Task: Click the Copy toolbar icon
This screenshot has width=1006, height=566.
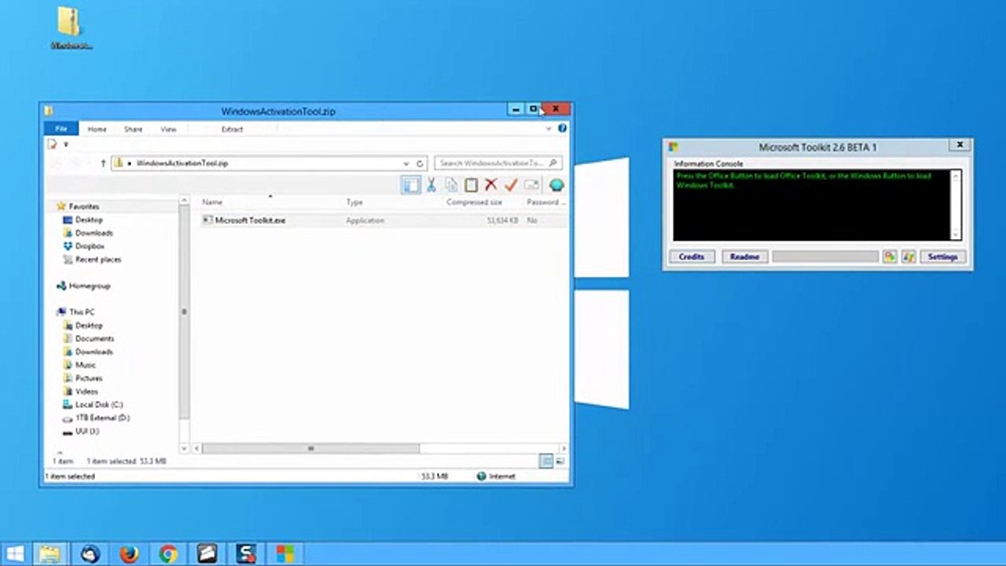Action: point(451,185)
